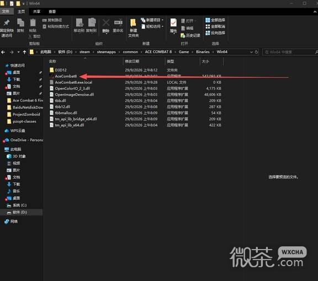Viewport: 318px width, 281px height.
Task: Click the red X Delete icon
Action: (106, 23)
